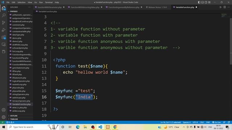Select VariableFunction.php in explorer

(x=21, y=104)
